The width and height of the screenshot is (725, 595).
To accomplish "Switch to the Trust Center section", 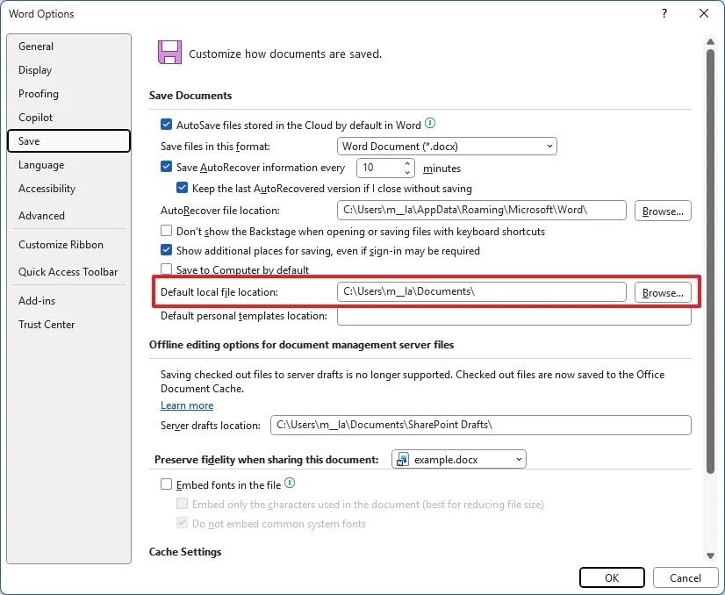I will [x=47, y=325].
